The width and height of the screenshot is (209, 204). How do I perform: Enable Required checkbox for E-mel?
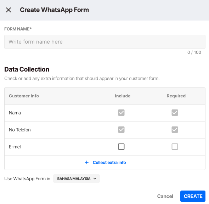[x=175, y=147]
